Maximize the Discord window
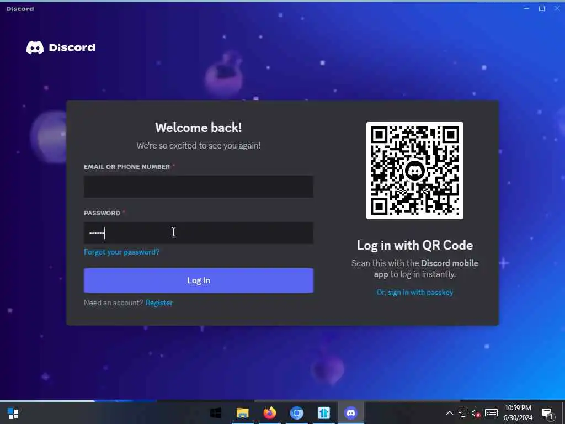Viewport: 565px width, 424px height. click(542, 8)
